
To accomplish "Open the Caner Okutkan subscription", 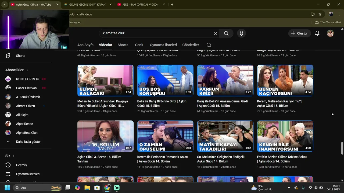I will tap(26, 88).
